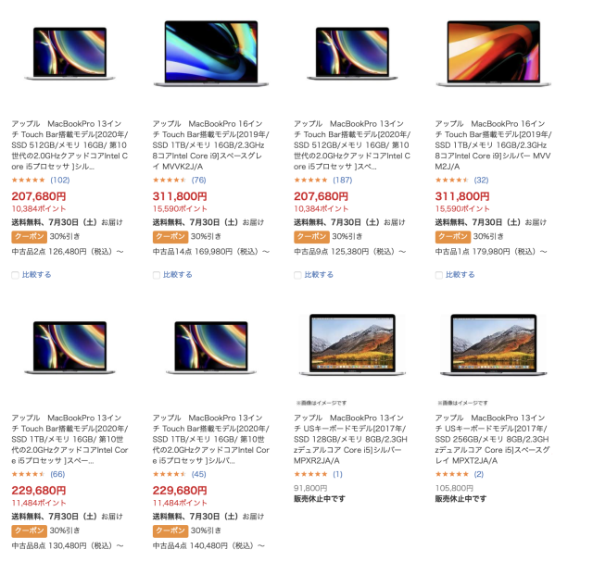The image size is (593, 562).
Task: Click the orange coupon badge for the MVVM2J/A MacBook
Action: tap(451, 236)
